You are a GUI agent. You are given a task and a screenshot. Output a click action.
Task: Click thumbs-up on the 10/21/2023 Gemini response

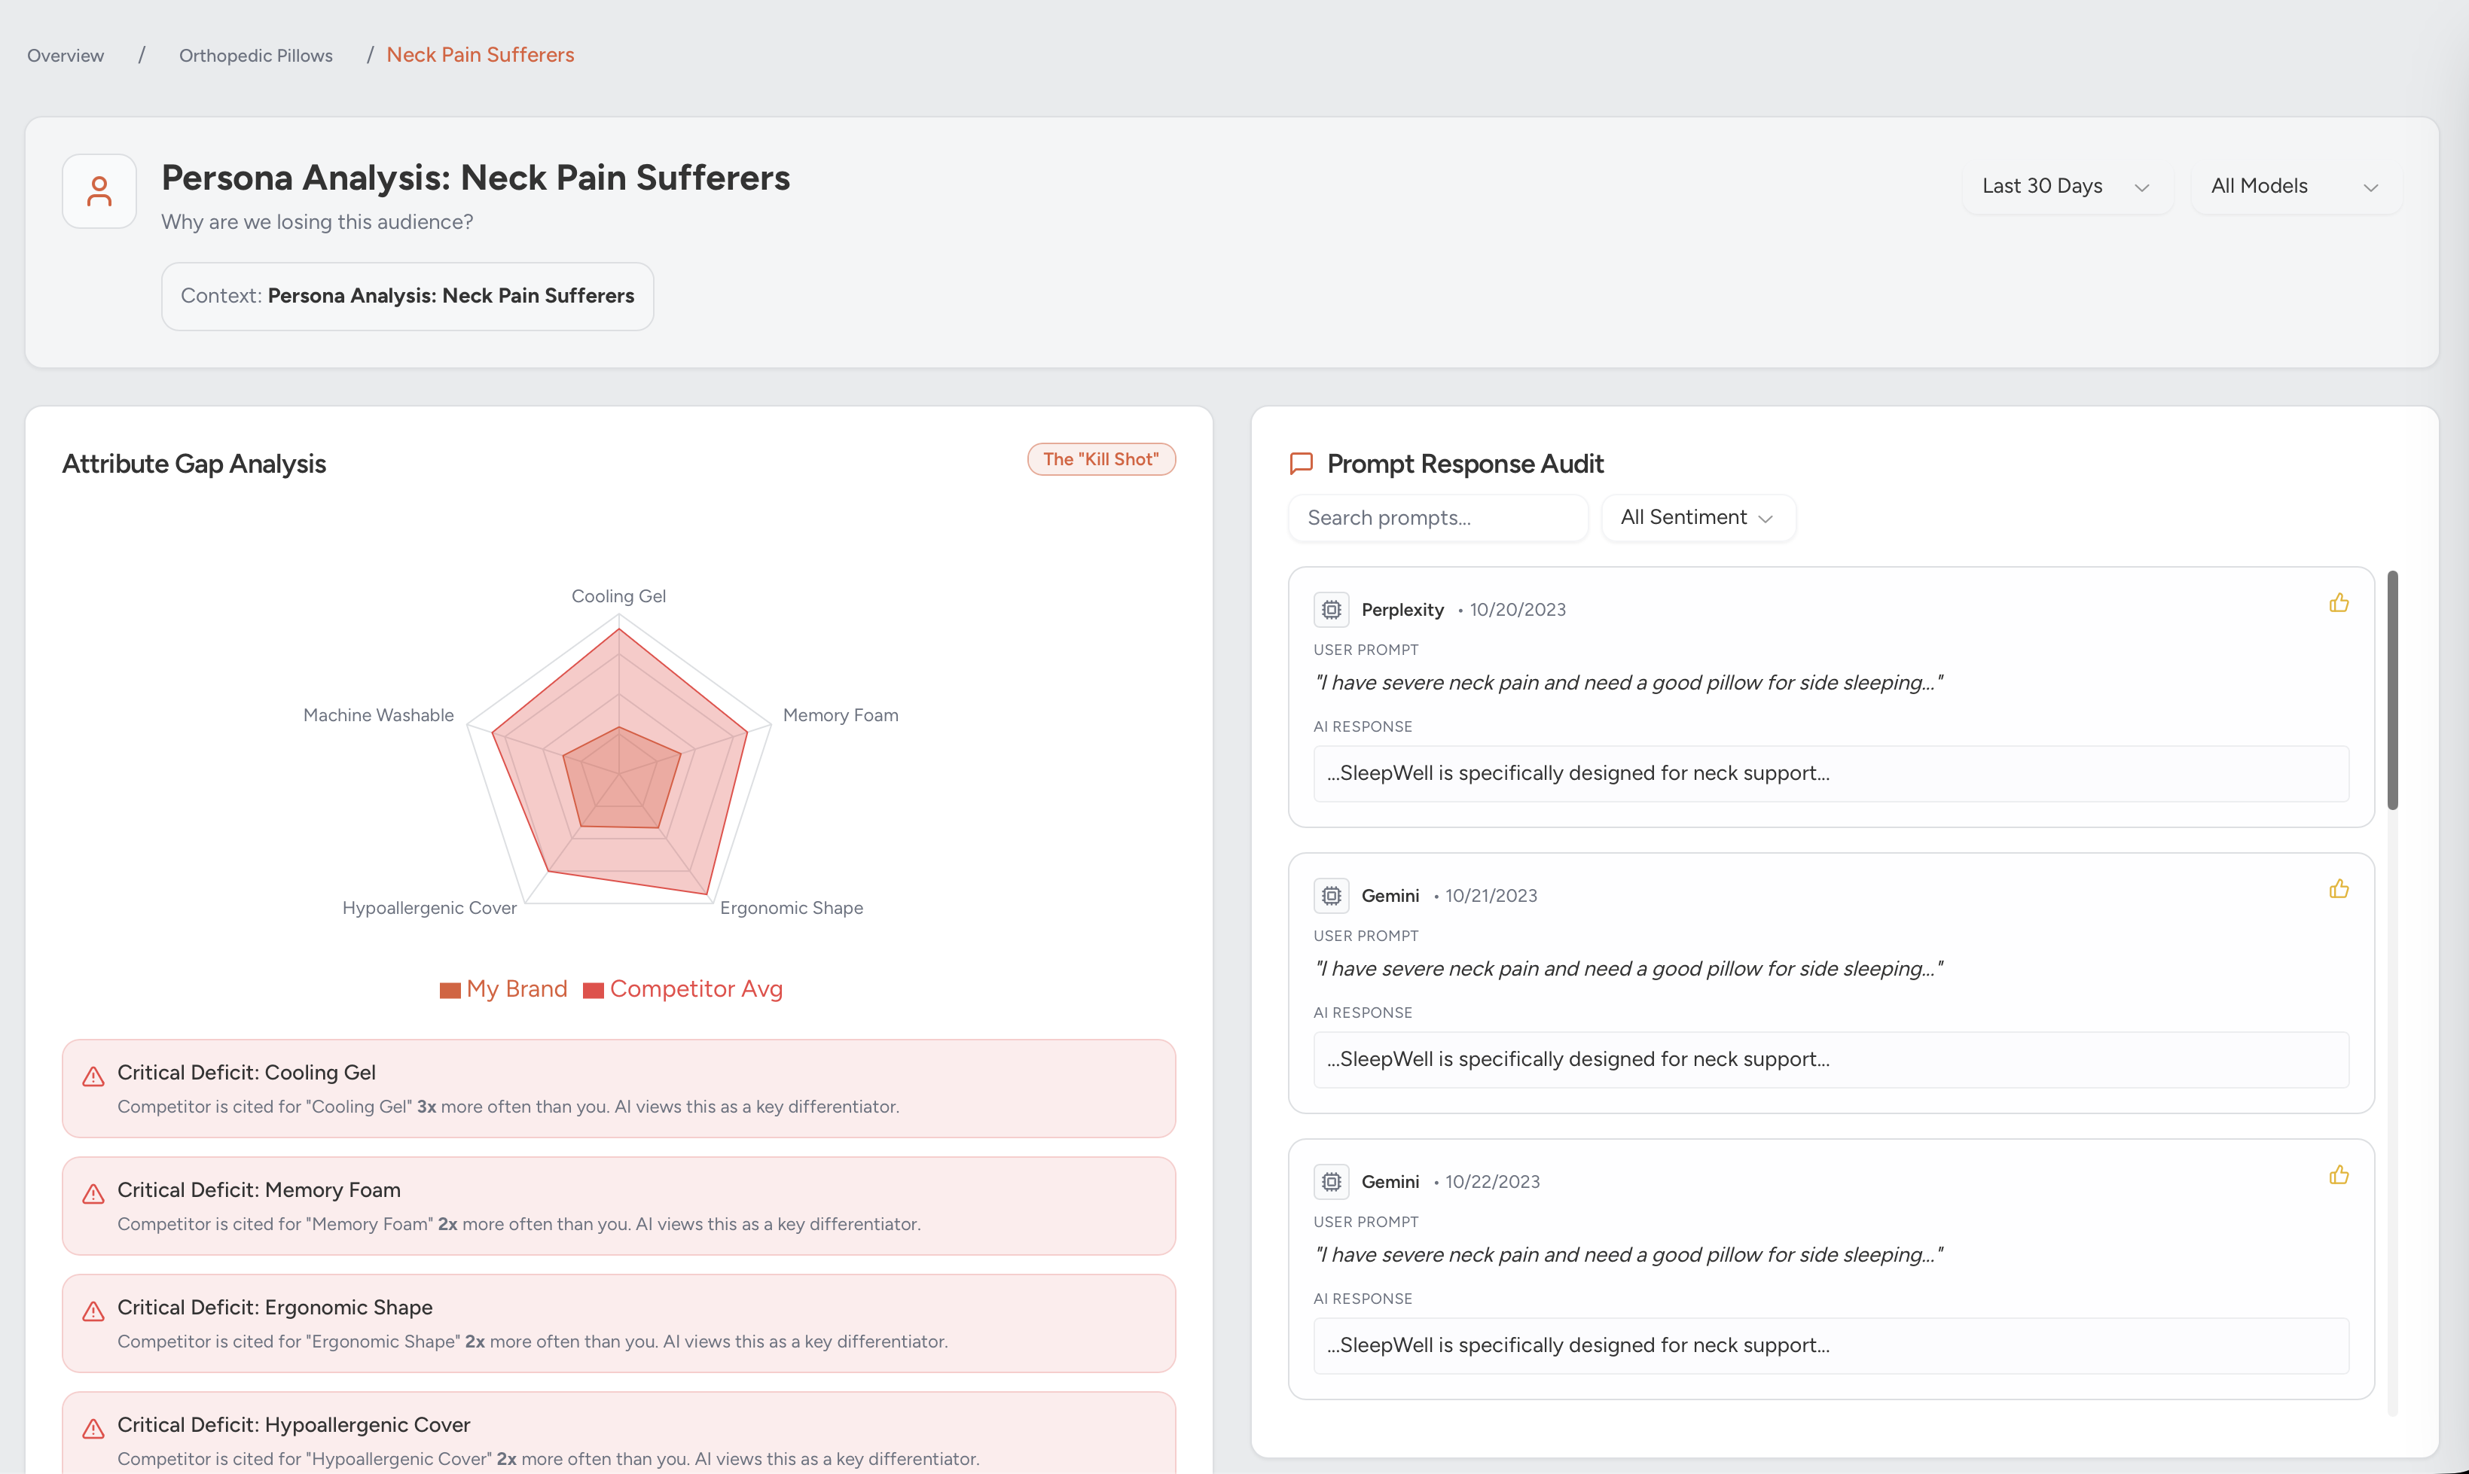click(2339, 889)
